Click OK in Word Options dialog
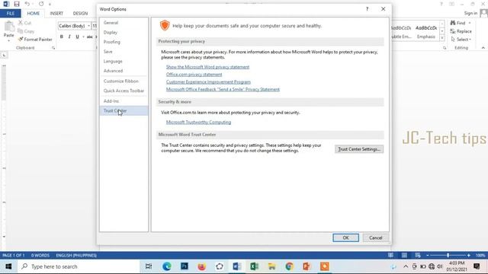Viewport: 488px width, 274px height. (345, 237)
